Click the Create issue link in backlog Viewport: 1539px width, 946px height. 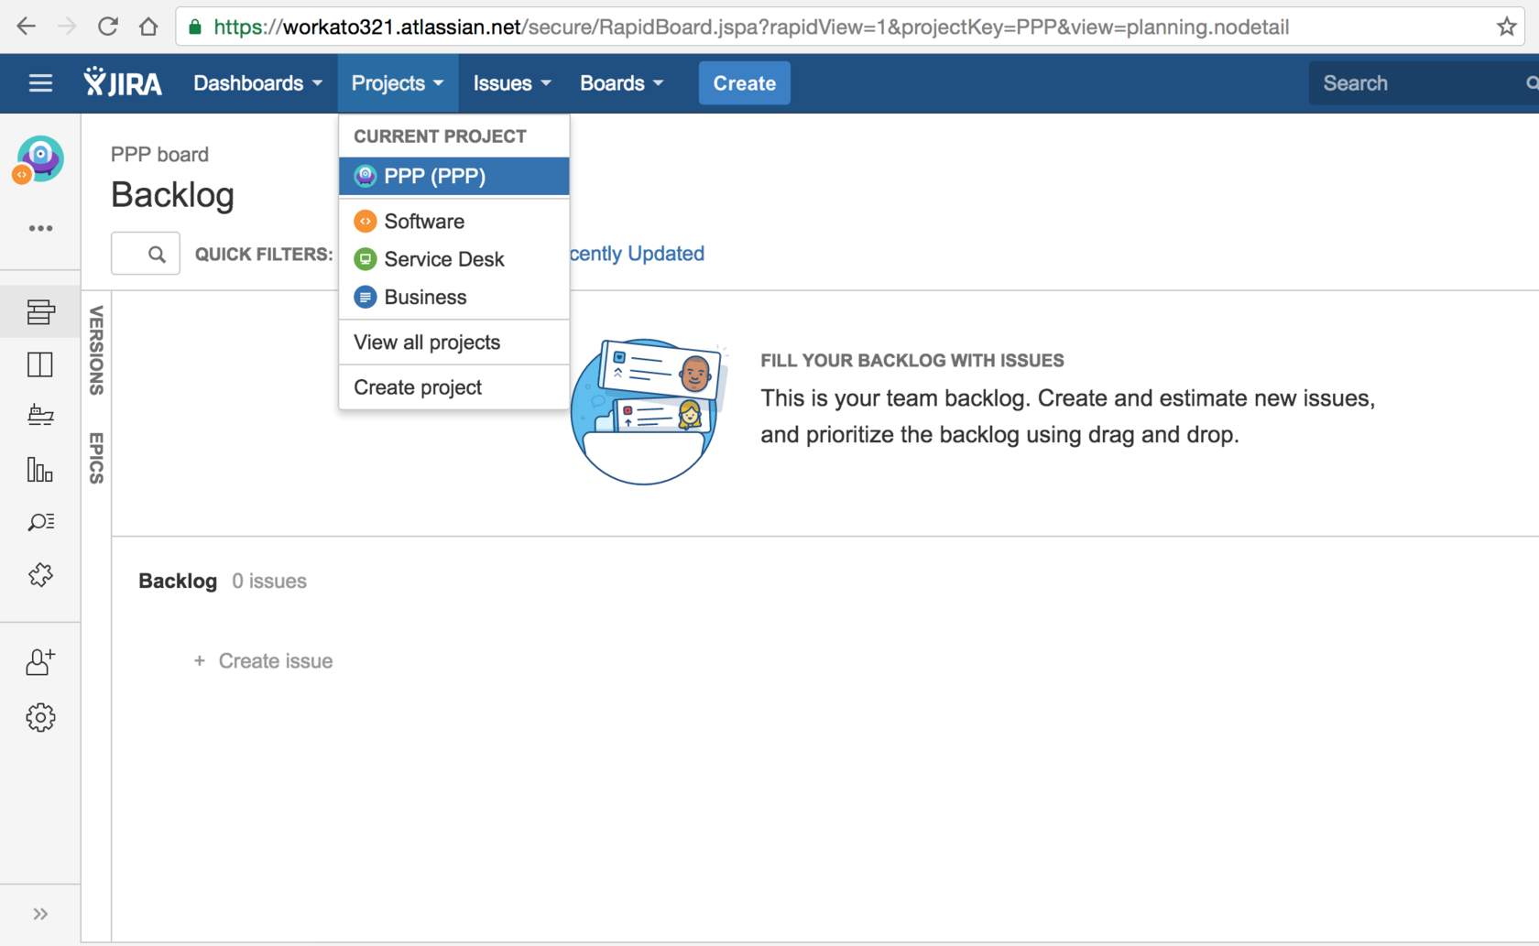pos(274,660)
